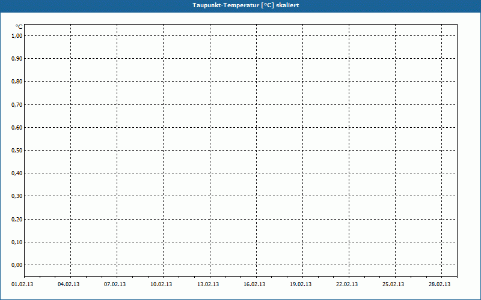
Task: Select the 01.02.13 date label
Action: [22, 284]
